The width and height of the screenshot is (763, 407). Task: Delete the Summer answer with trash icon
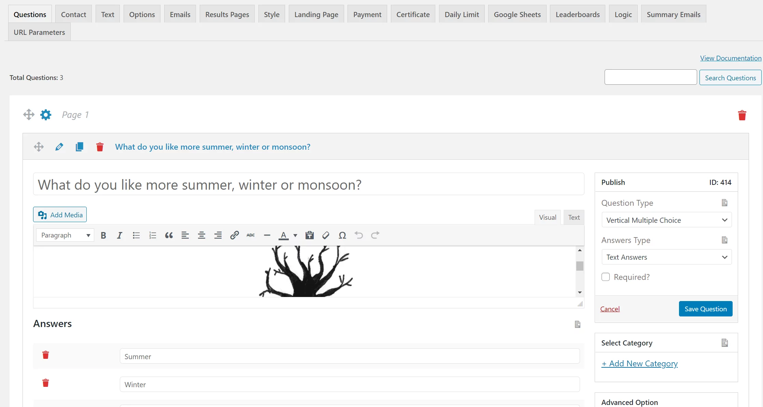(45, 355)
